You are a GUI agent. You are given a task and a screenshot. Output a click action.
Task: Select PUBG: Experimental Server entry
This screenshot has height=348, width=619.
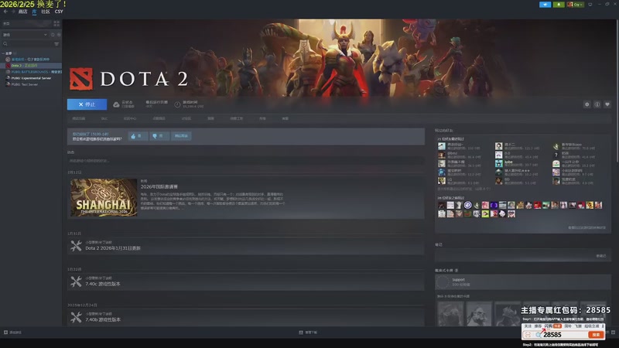point(31,78)
